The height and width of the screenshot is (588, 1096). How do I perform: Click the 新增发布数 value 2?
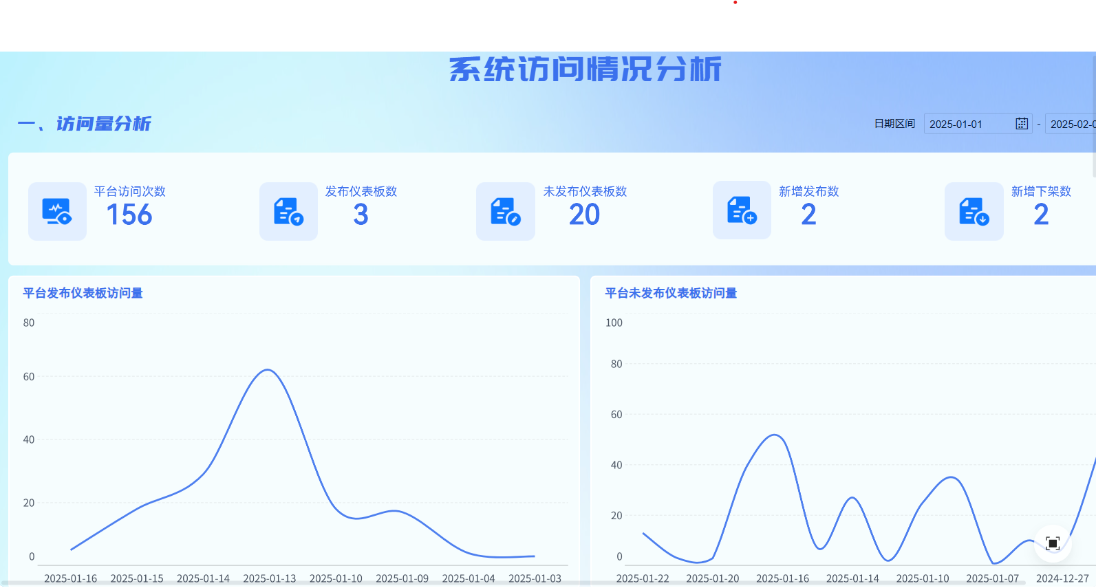point(809,215)
